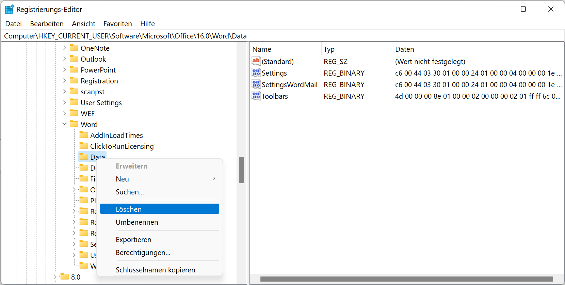
Task: Minimize the Registrierungs-Editor window
Action: pos(496,9)
